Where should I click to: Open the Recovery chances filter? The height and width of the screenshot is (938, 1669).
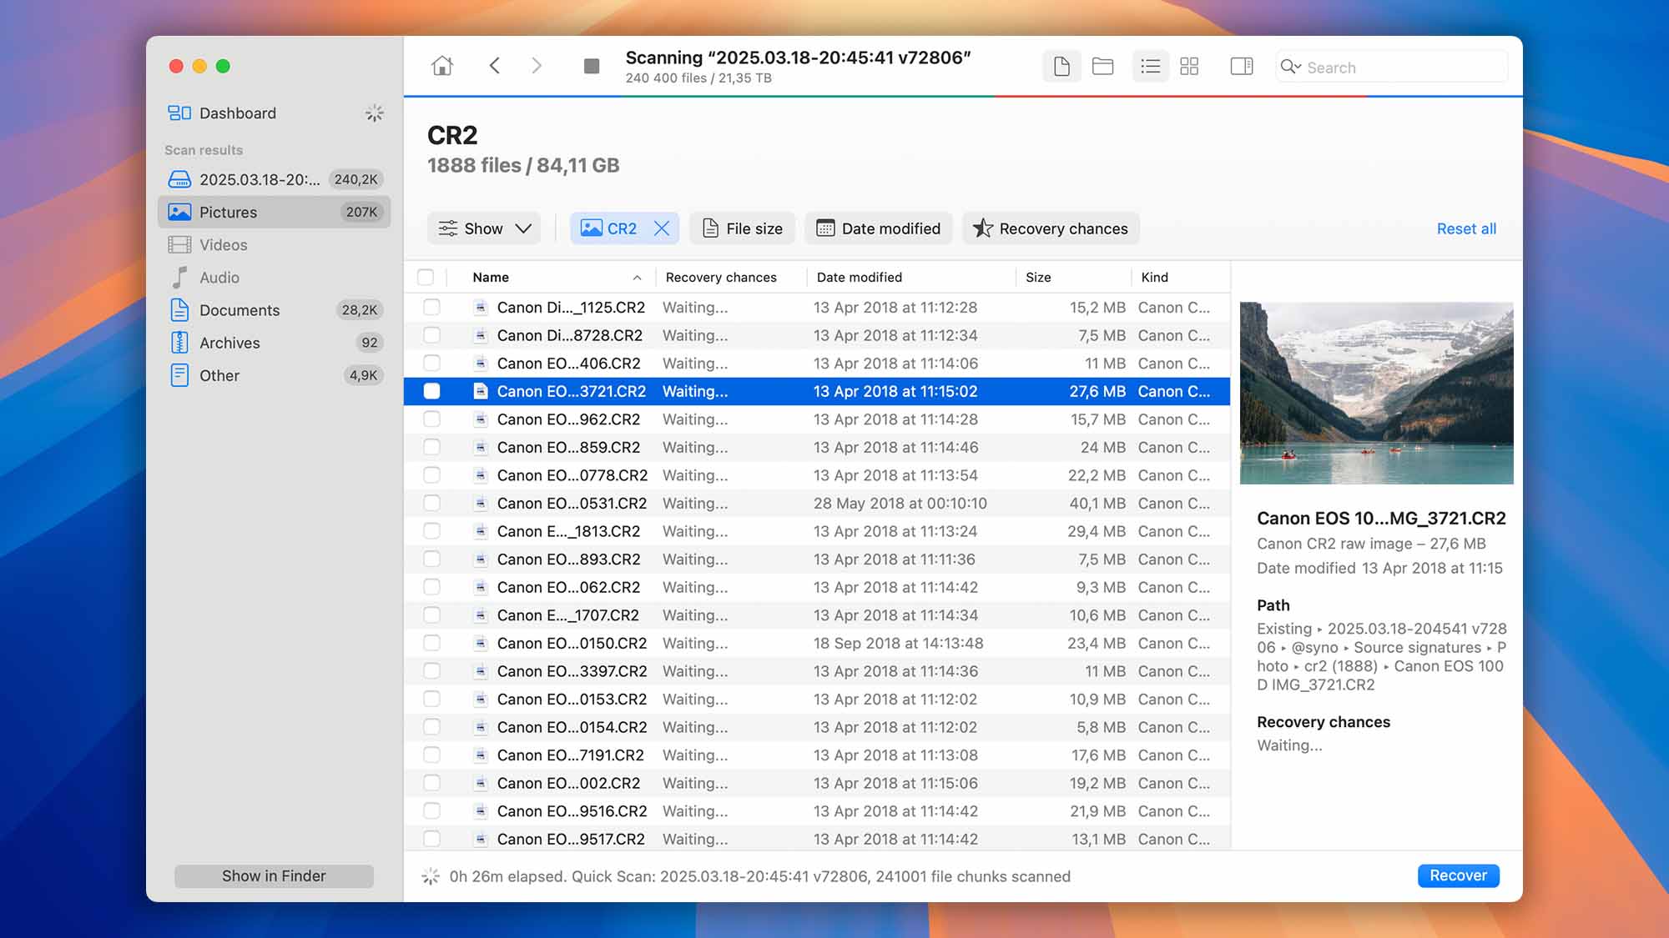[1051, 228]
